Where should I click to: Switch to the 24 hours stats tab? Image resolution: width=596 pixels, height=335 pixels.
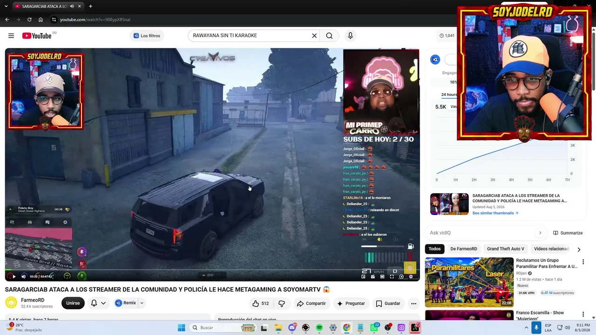pos(449,94)
